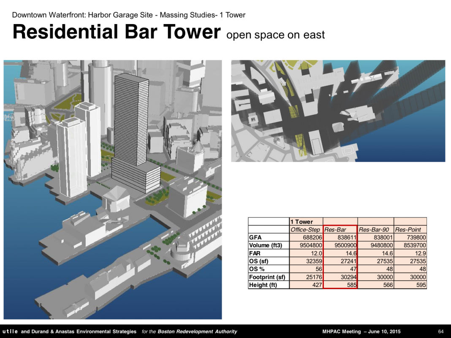Select volume value 9480800
This screenshot has width=451, height=338.
tap(382, 246)
